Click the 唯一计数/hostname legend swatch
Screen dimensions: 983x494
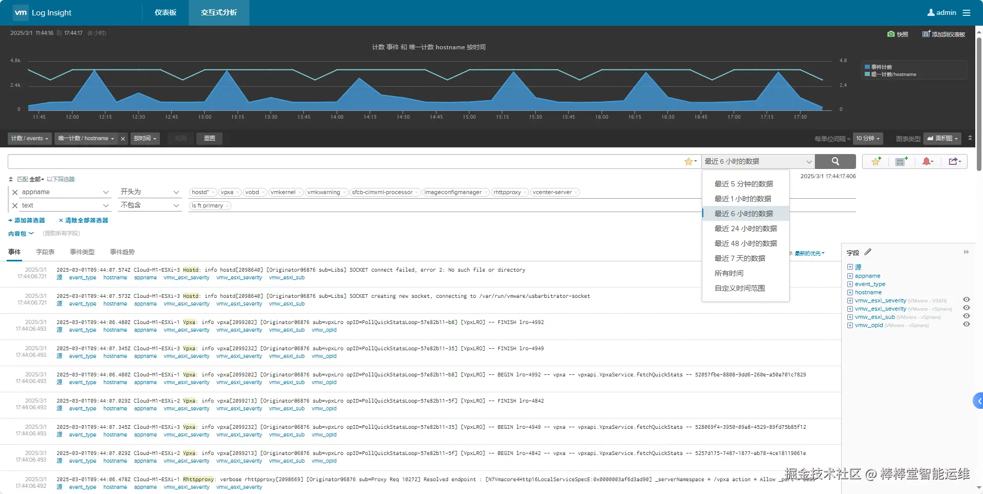867,74
